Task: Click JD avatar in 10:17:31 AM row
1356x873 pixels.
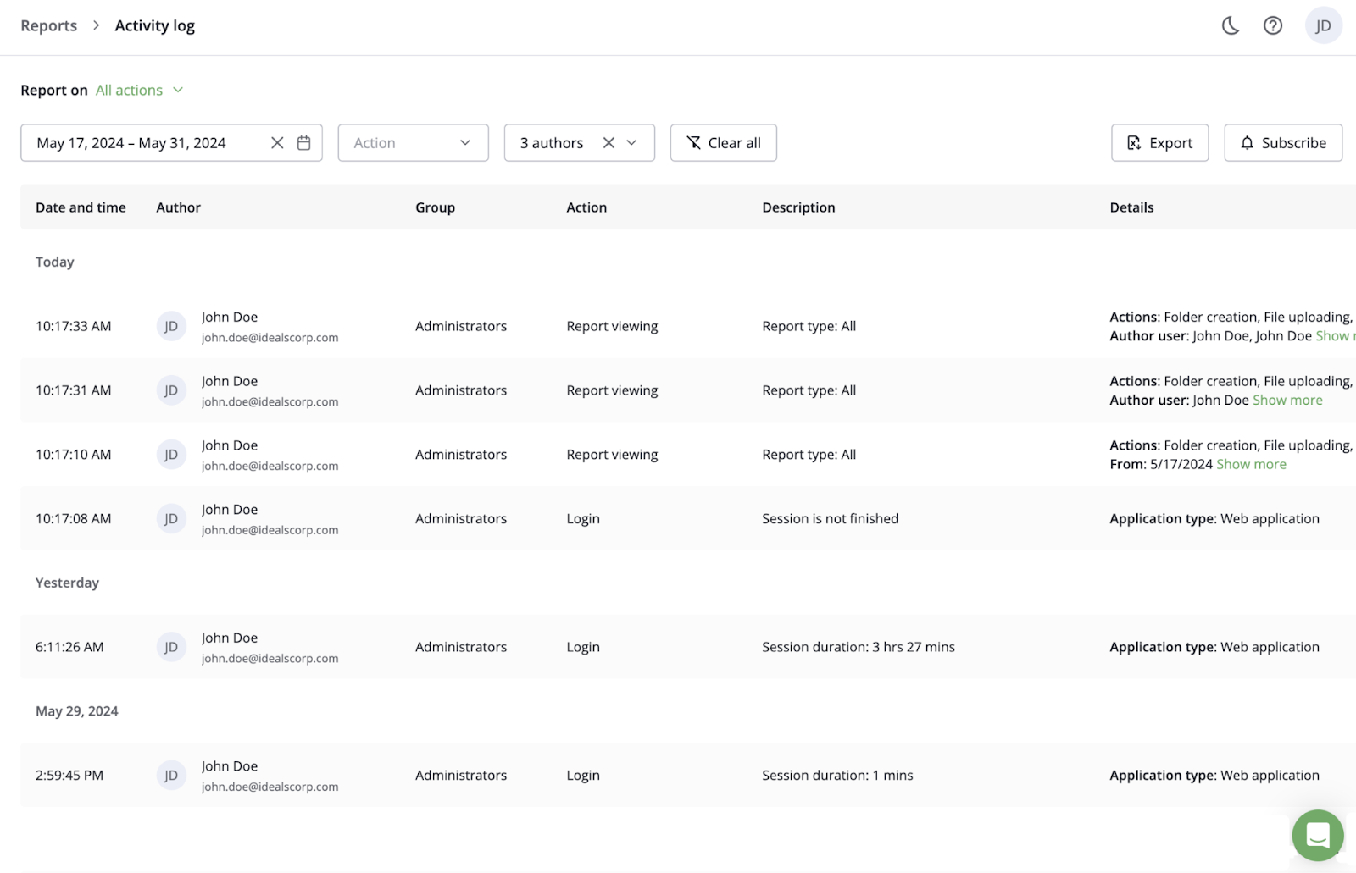Action: 171,390
